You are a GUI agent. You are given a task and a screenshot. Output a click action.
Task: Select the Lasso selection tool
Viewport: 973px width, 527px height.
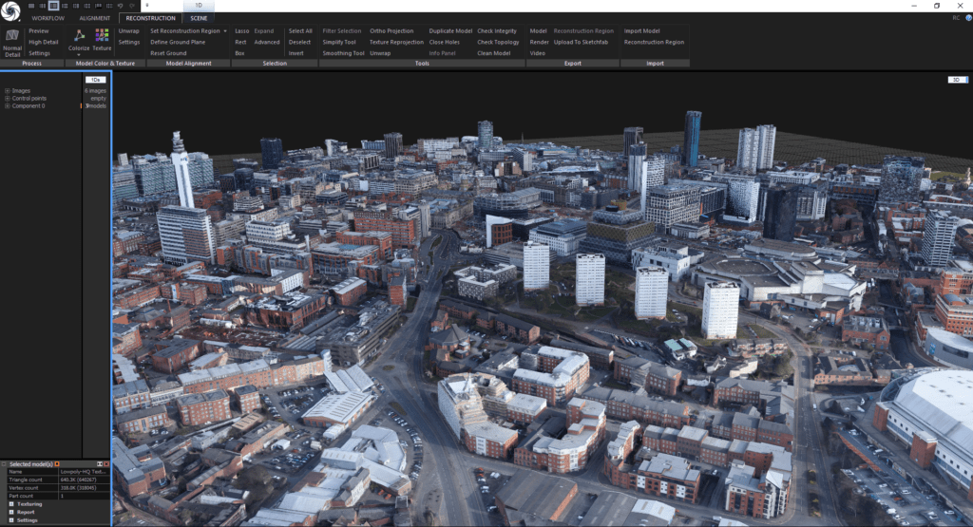click(242, 31)
